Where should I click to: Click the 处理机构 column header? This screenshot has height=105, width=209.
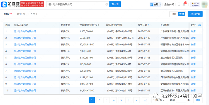tap(165, 25)
